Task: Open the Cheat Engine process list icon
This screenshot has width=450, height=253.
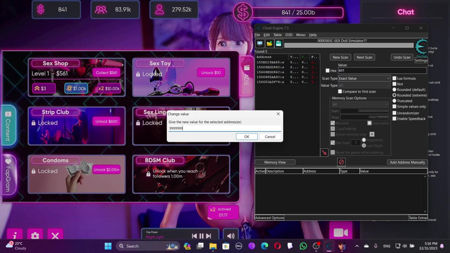Action: point(260,44)
